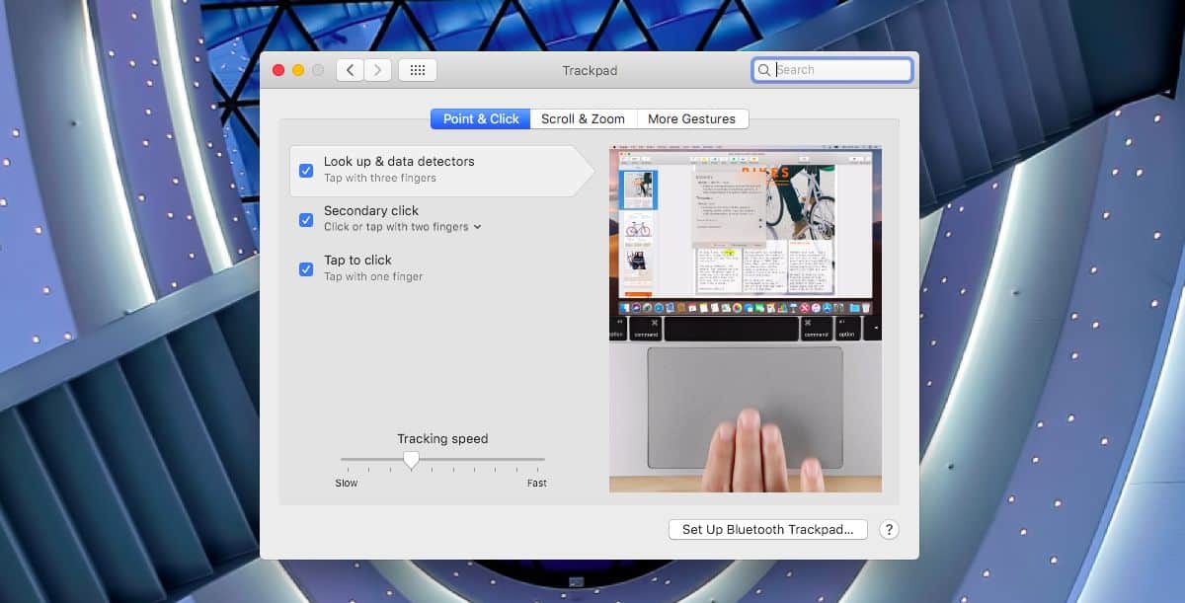Click the back navigation arrow
This screenshot has width=1185, height=603.
(x=350, y=69)
